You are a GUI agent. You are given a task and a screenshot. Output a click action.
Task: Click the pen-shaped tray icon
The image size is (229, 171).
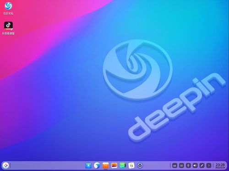coord(202,166)
